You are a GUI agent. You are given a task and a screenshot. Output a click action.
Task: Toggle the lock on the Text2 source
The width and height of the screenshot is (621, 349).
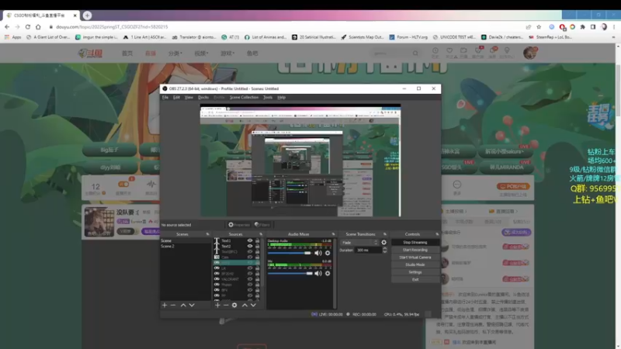[x=258, y=246]
